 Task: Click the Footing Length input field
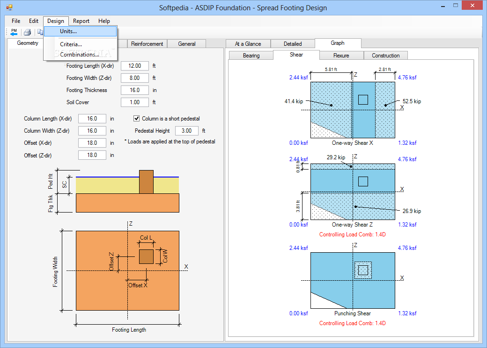click(x=134, y=66)
